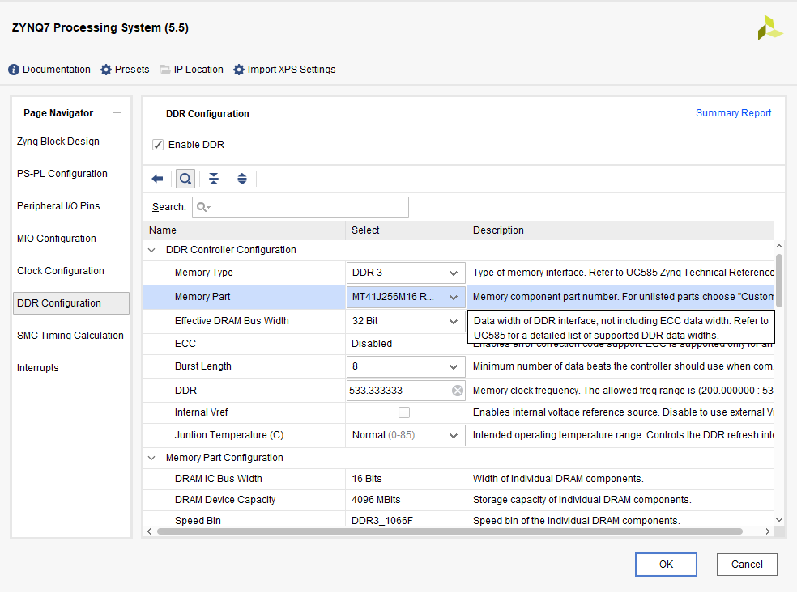
Task: Click the Xilinx logo in the top corner
Action: [769, 27]
